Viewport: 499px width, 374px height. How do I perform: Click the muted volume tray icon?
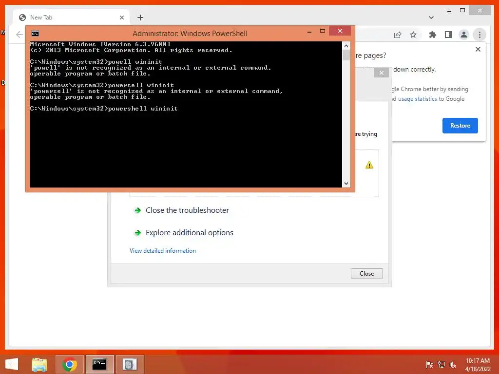pos(453,365)
